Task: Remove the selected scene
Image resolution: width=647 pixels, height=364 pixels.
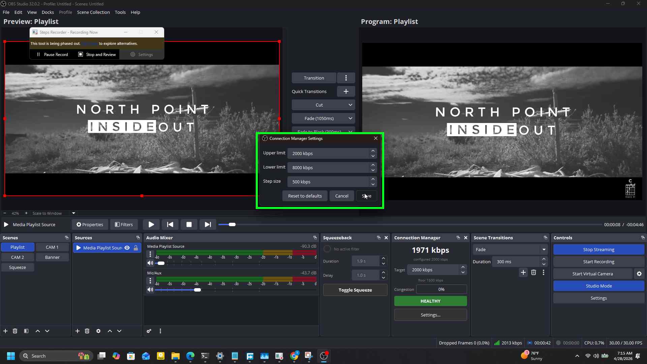Action: tap(15, 331)
